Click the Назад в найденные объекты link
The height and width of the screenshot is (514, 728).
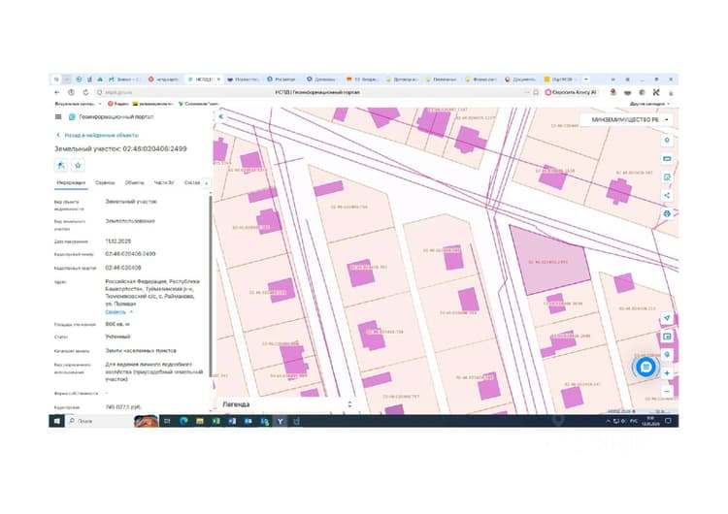(101, 135)
